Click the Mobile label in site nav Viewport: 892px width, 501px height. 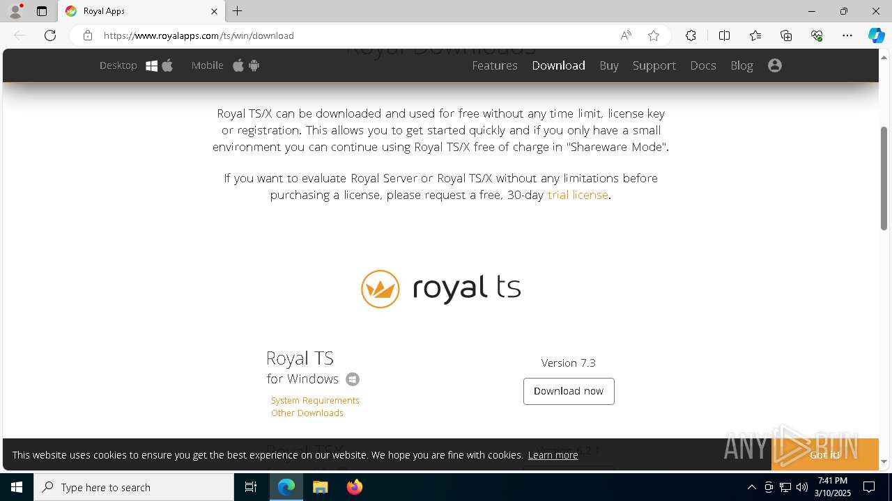click(208, 65)
